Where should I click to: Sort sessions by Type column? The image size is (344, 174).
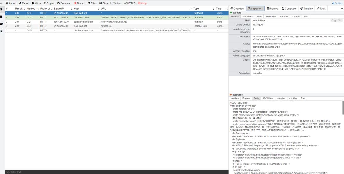pyautogui.click(x=204, y=9)
